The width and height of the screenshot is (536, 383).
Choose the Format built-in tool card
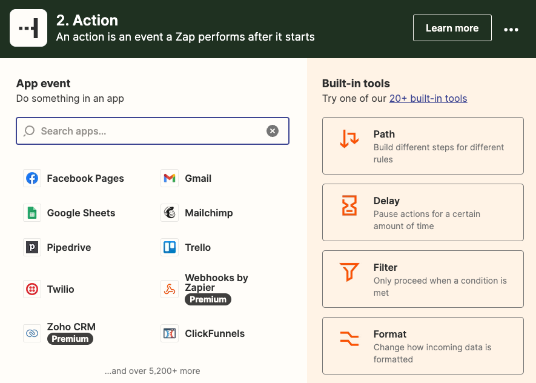click(x=423, y=345)
